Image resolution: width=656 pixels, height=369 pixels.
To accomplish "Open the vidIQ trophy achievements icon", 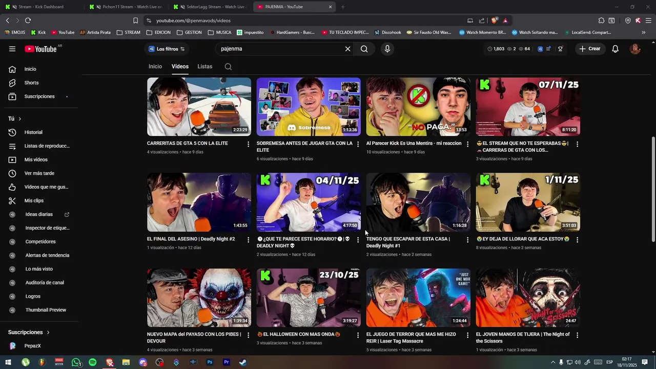I will [561, 49].
